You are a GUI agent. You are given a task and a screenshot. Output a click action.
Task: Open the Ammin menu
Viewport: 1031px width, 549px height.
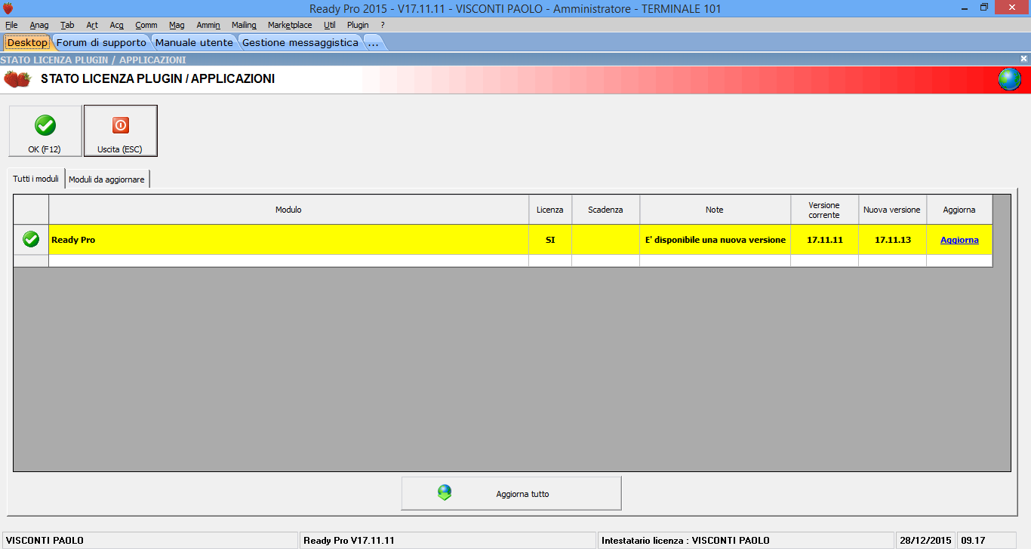coord(208,25)
